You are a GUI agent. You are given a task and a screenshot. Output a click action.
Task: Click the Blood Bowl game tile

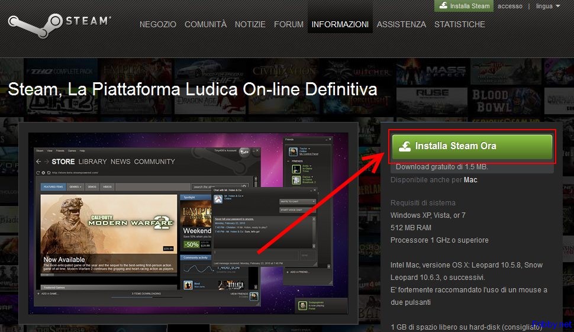(505, 101)
